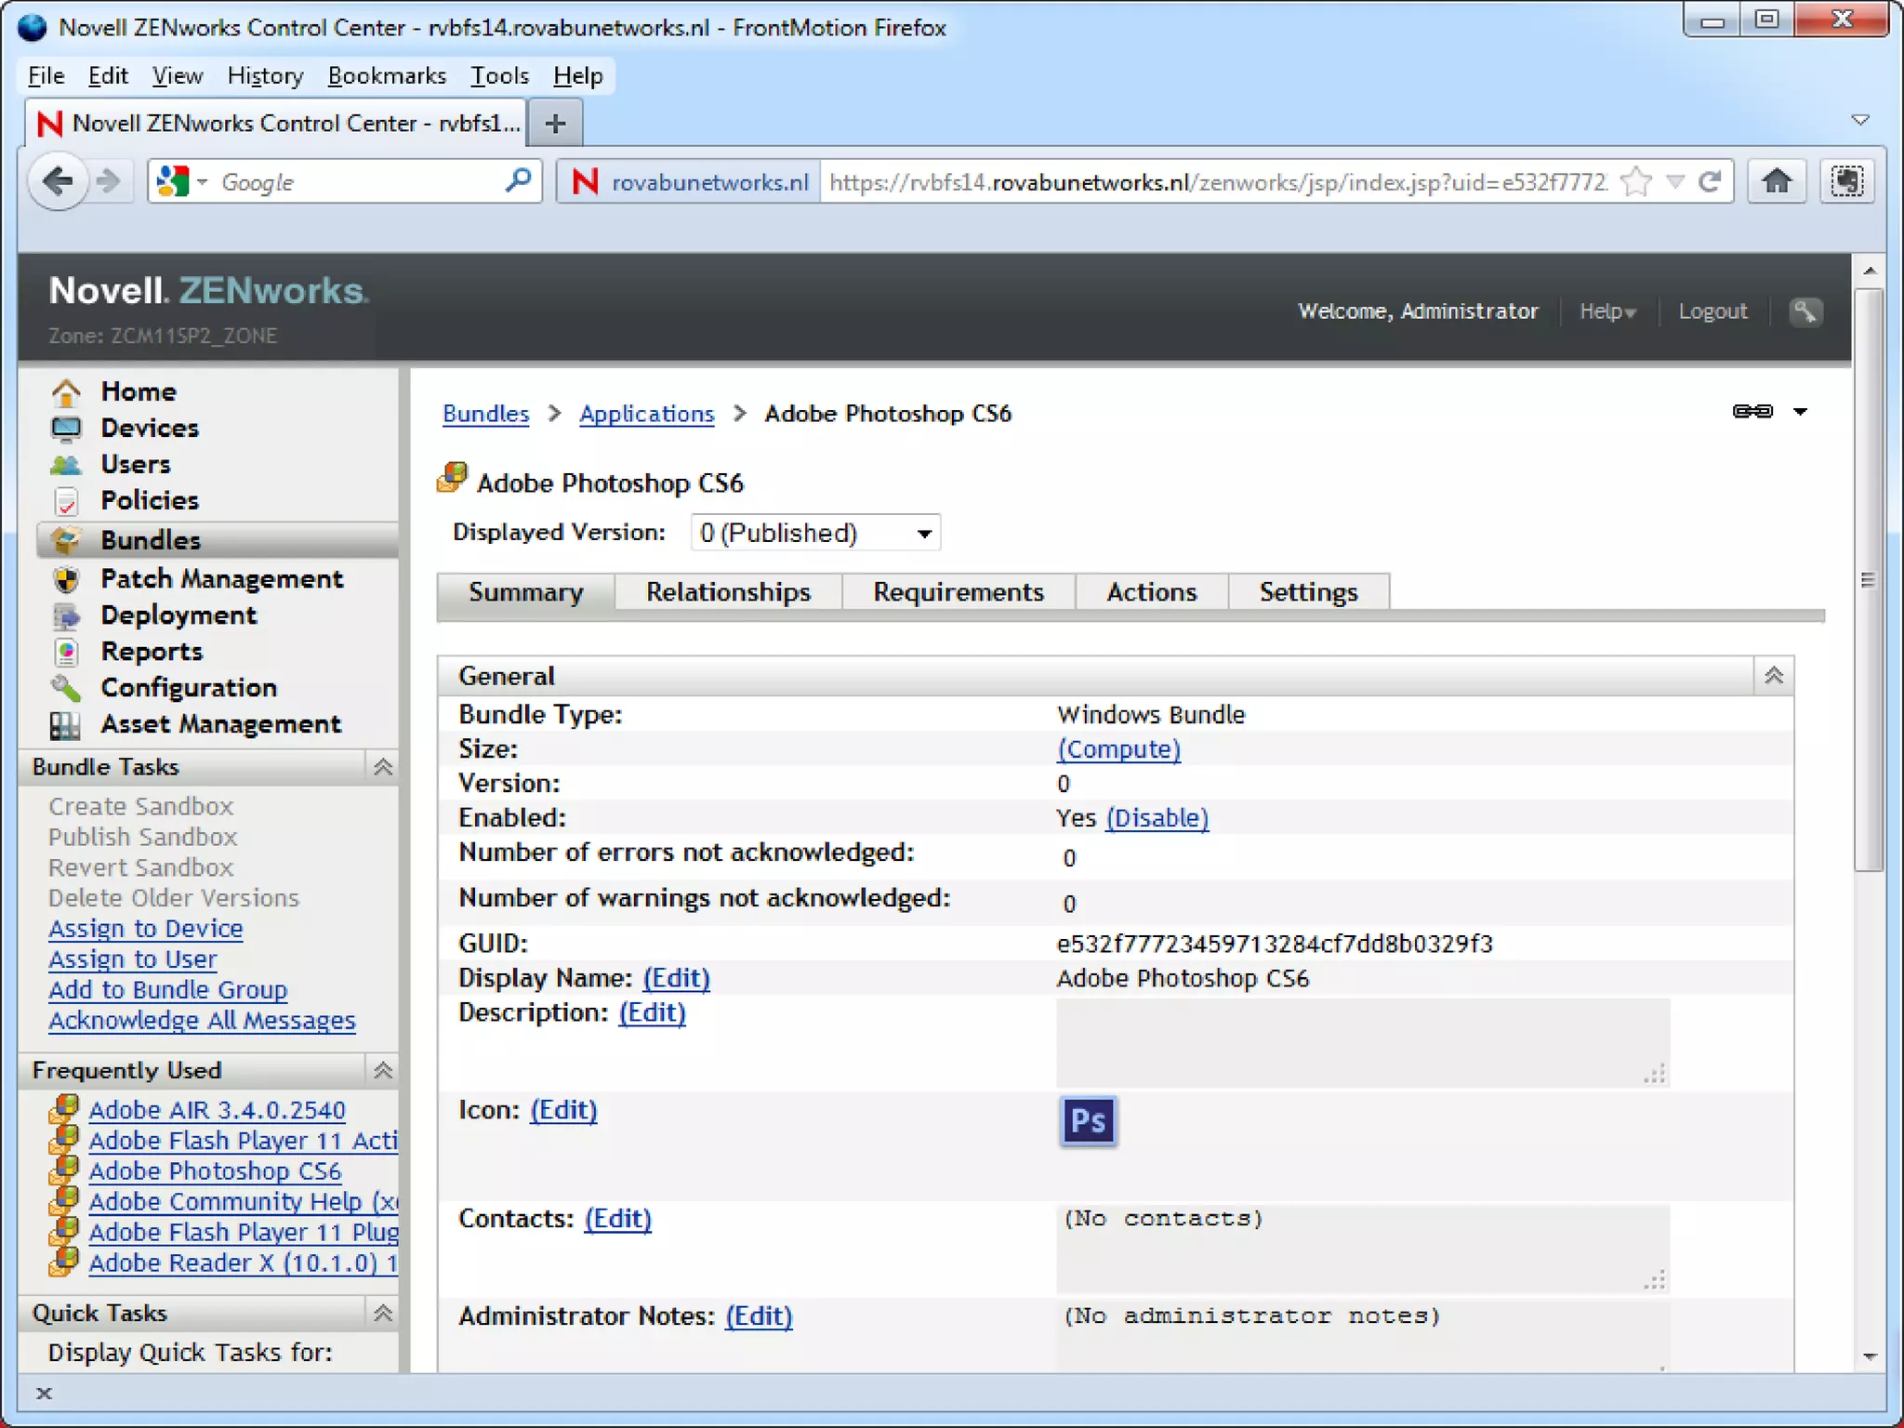1904x1428 pixels.
Task: Collapse the General section
Action: click(x=1773, y=676)
